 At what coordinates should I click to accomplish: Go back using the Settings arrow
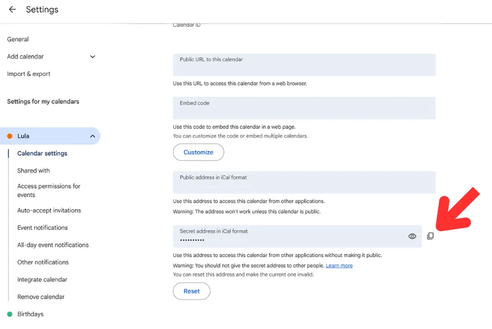(12, 10)
